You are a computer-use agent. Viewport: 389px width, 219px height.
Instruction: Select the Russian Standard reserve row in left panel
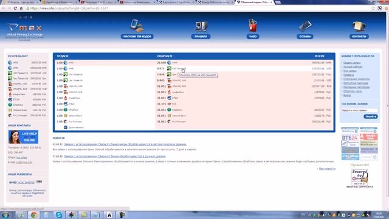coord(27,115)
